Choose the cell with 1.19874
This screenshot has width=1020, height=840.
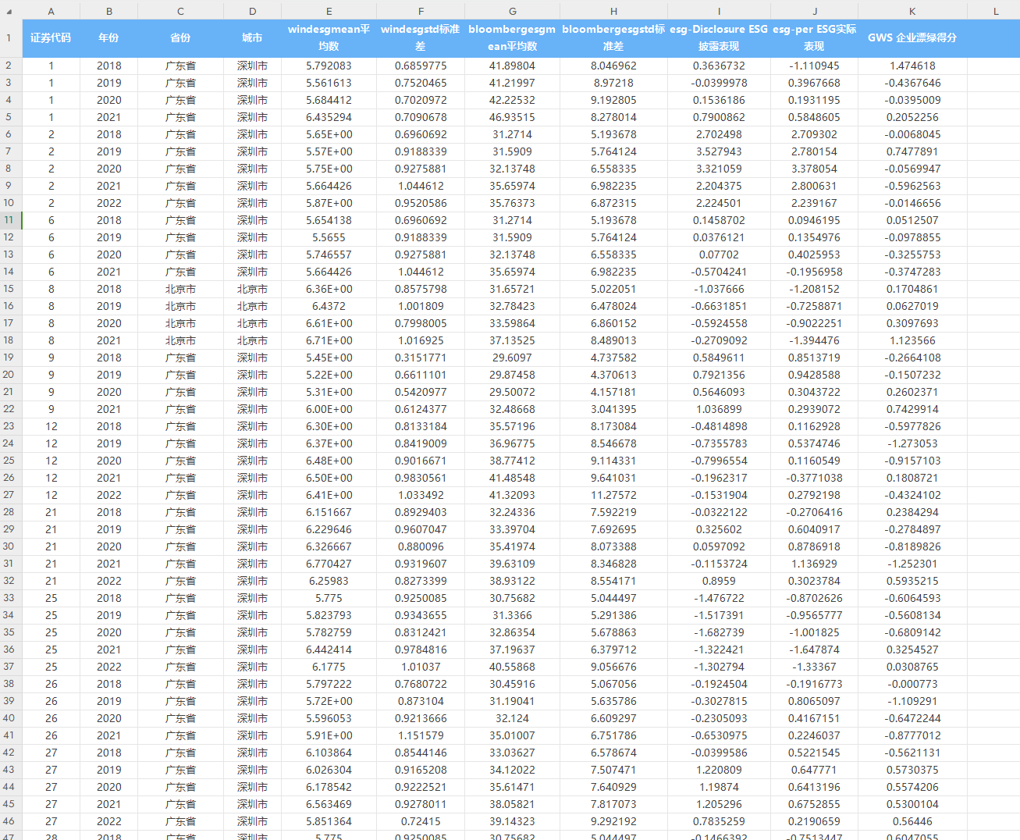point(719,787)
